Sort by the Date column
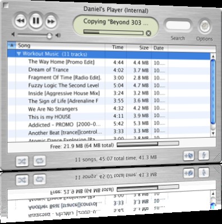 coord(160,48)
